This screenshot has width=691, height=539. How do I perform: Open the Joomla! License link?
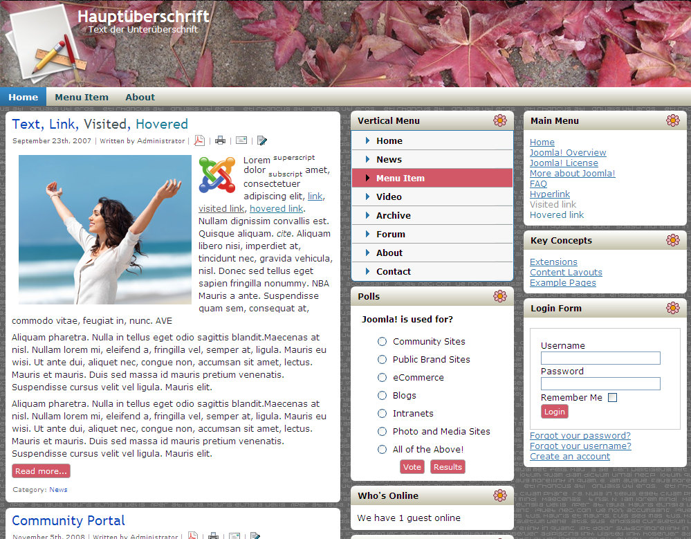[x=564, y=163]
